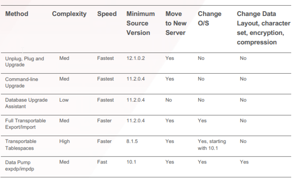Viewport: 295px width, 179px height.
Task: Click the Method column header
Action: pyautogui.click(x=17, y=14)
